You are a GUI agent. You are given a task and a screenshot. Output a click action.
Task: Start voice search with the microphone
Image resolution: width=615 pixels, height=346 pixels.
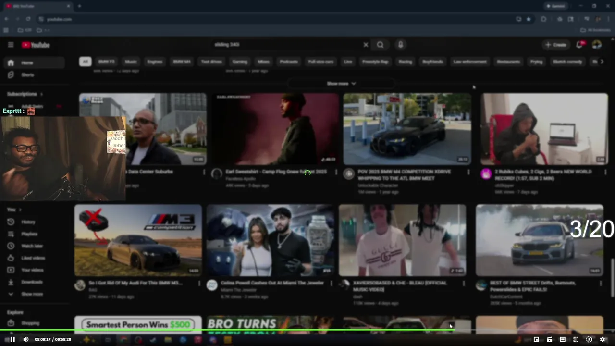click(400, 45)
